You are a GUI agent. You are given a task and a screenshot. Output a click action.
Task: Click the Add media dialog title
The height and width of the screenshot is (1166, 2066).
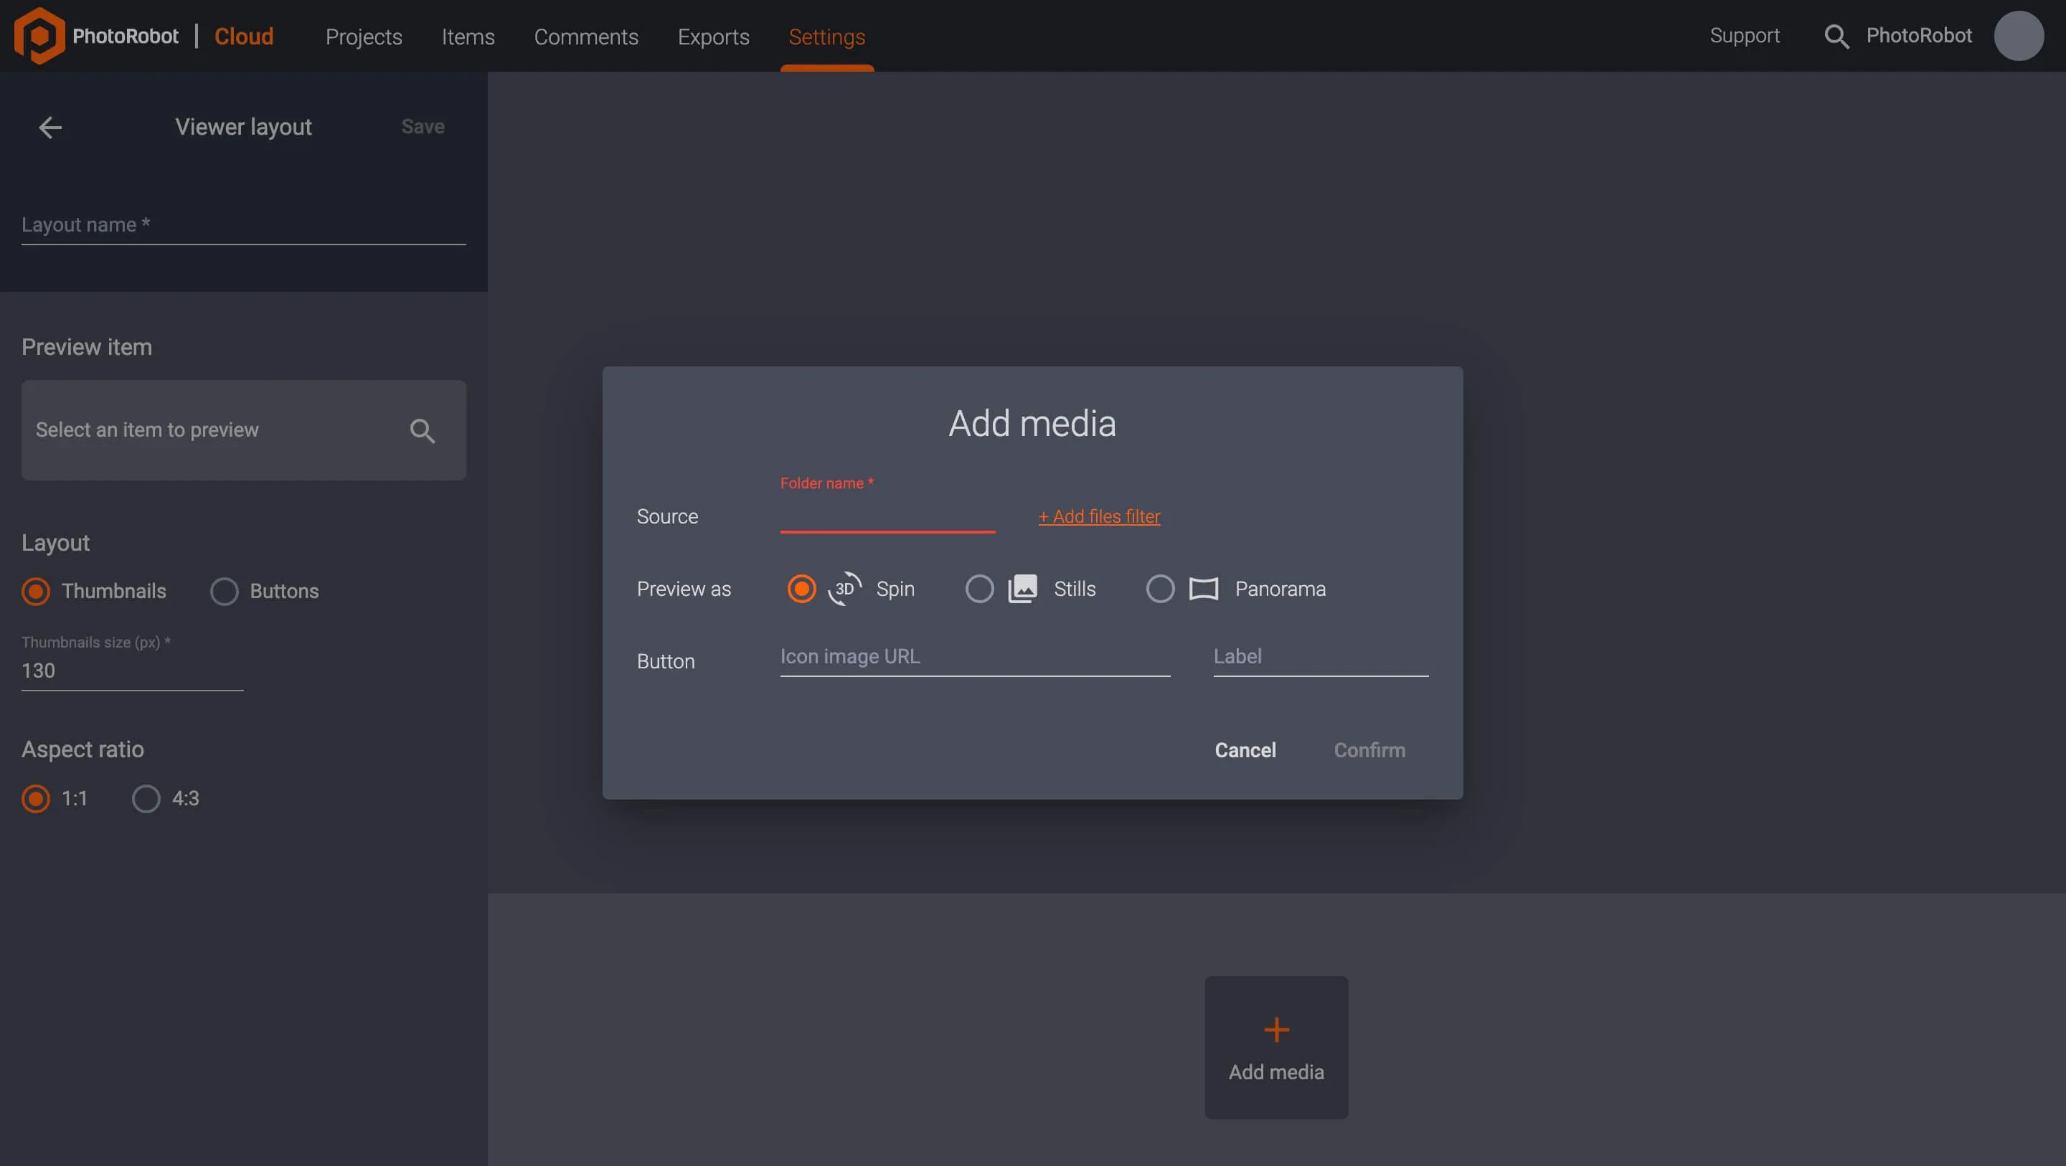(x=1032, y=423)
